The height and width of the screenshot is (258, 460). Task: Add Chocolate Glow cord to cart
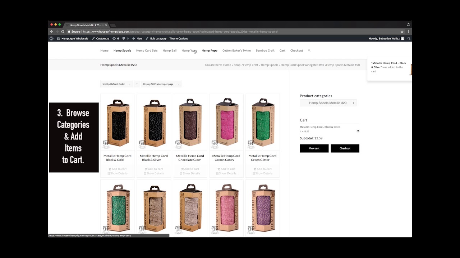pyautogui.click(x=190, y=169)
